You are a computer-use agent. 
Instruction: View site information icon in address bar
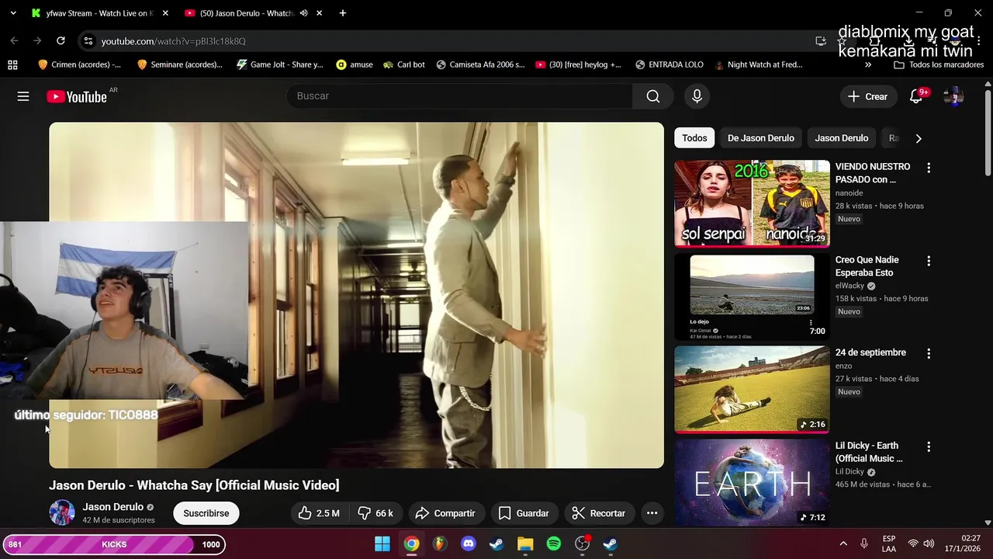(88, 41)
